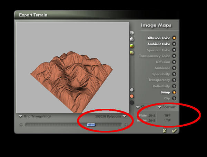Select the plain gray shaded sphere preview
This screenshot has height=157, width=207.
[x=132, y=39]
